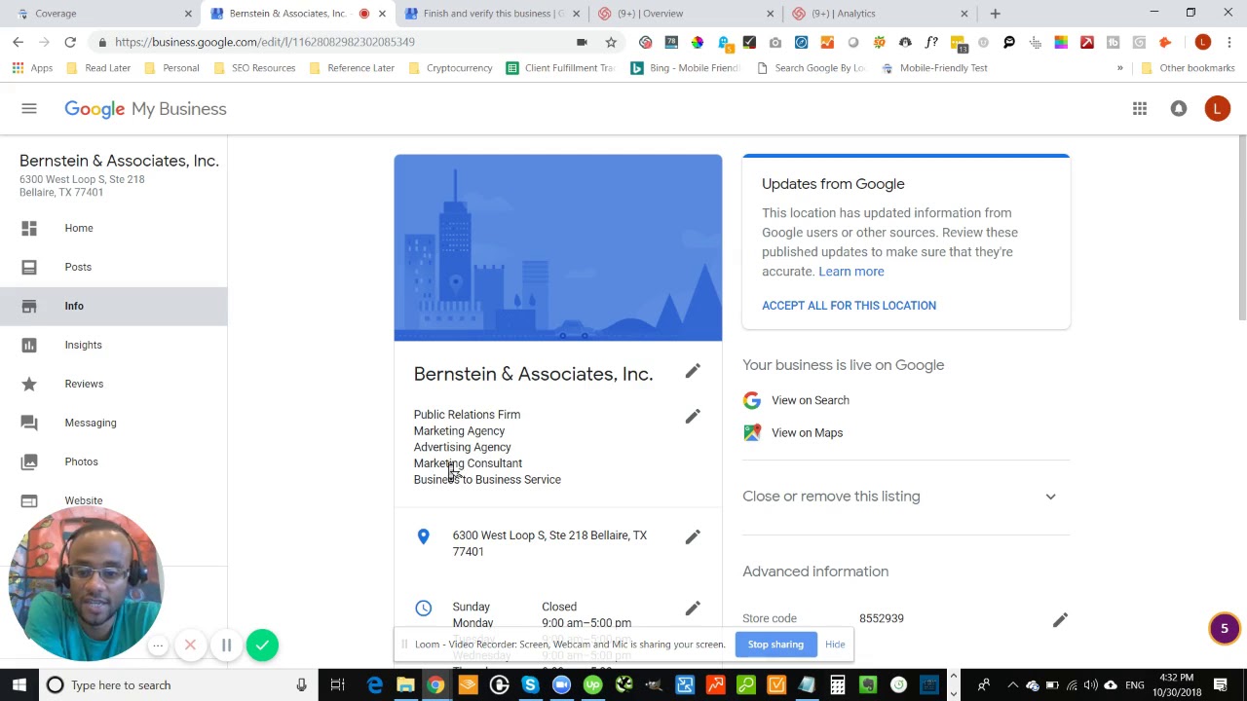This screenshot has height=701, width=1247.
Task: Click the Google Maps icon
Action: point(752,432)
